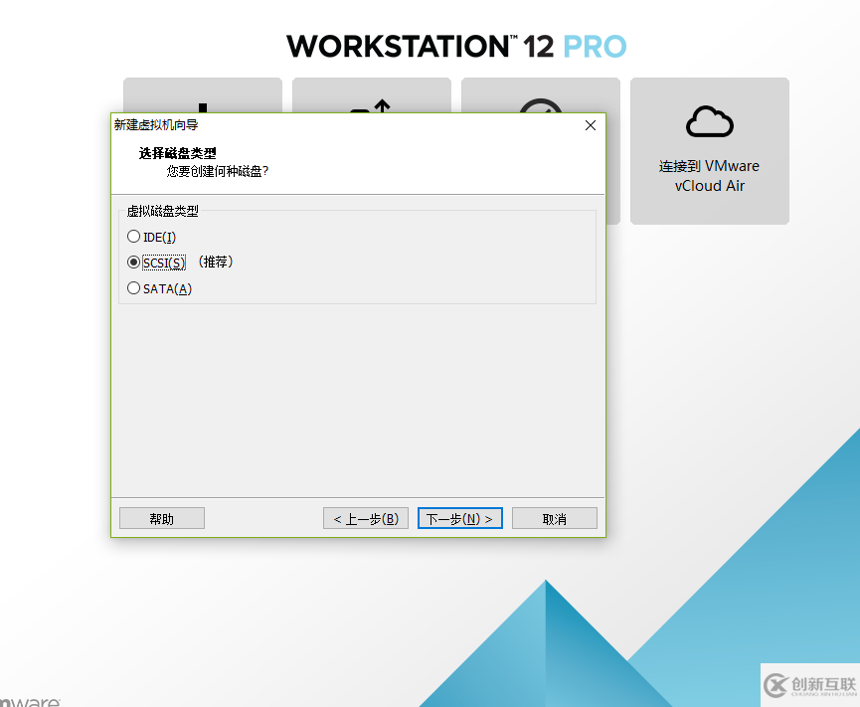Viewport: 860px width, 707px height.
Task: Open the 连接到 VMware vCloud Air tile
Action: (710, 151)
